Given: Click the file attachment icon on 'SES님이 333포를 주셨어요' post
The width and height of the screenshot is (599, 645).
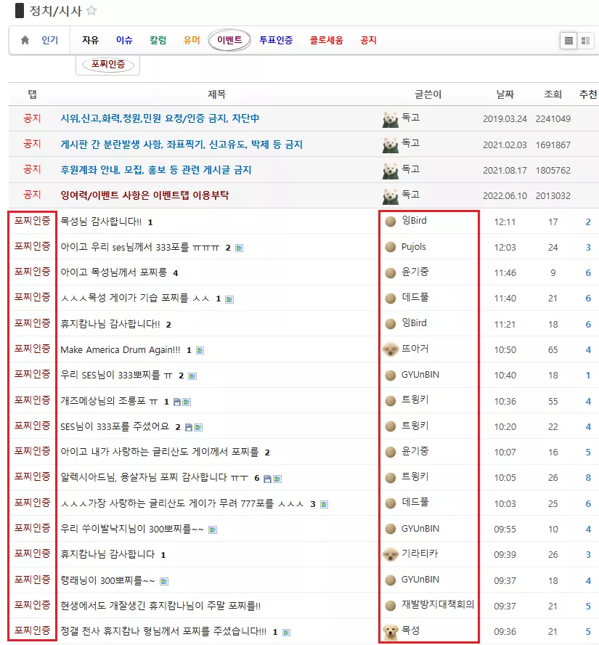Looking at the screenshot, I should [x=188, y=427].
